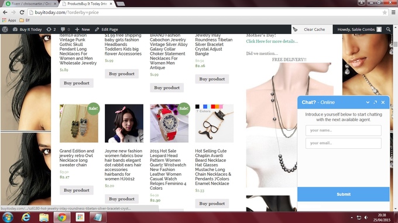
Task: Open the Joyme hair band product image
Action: pos(124,123)
